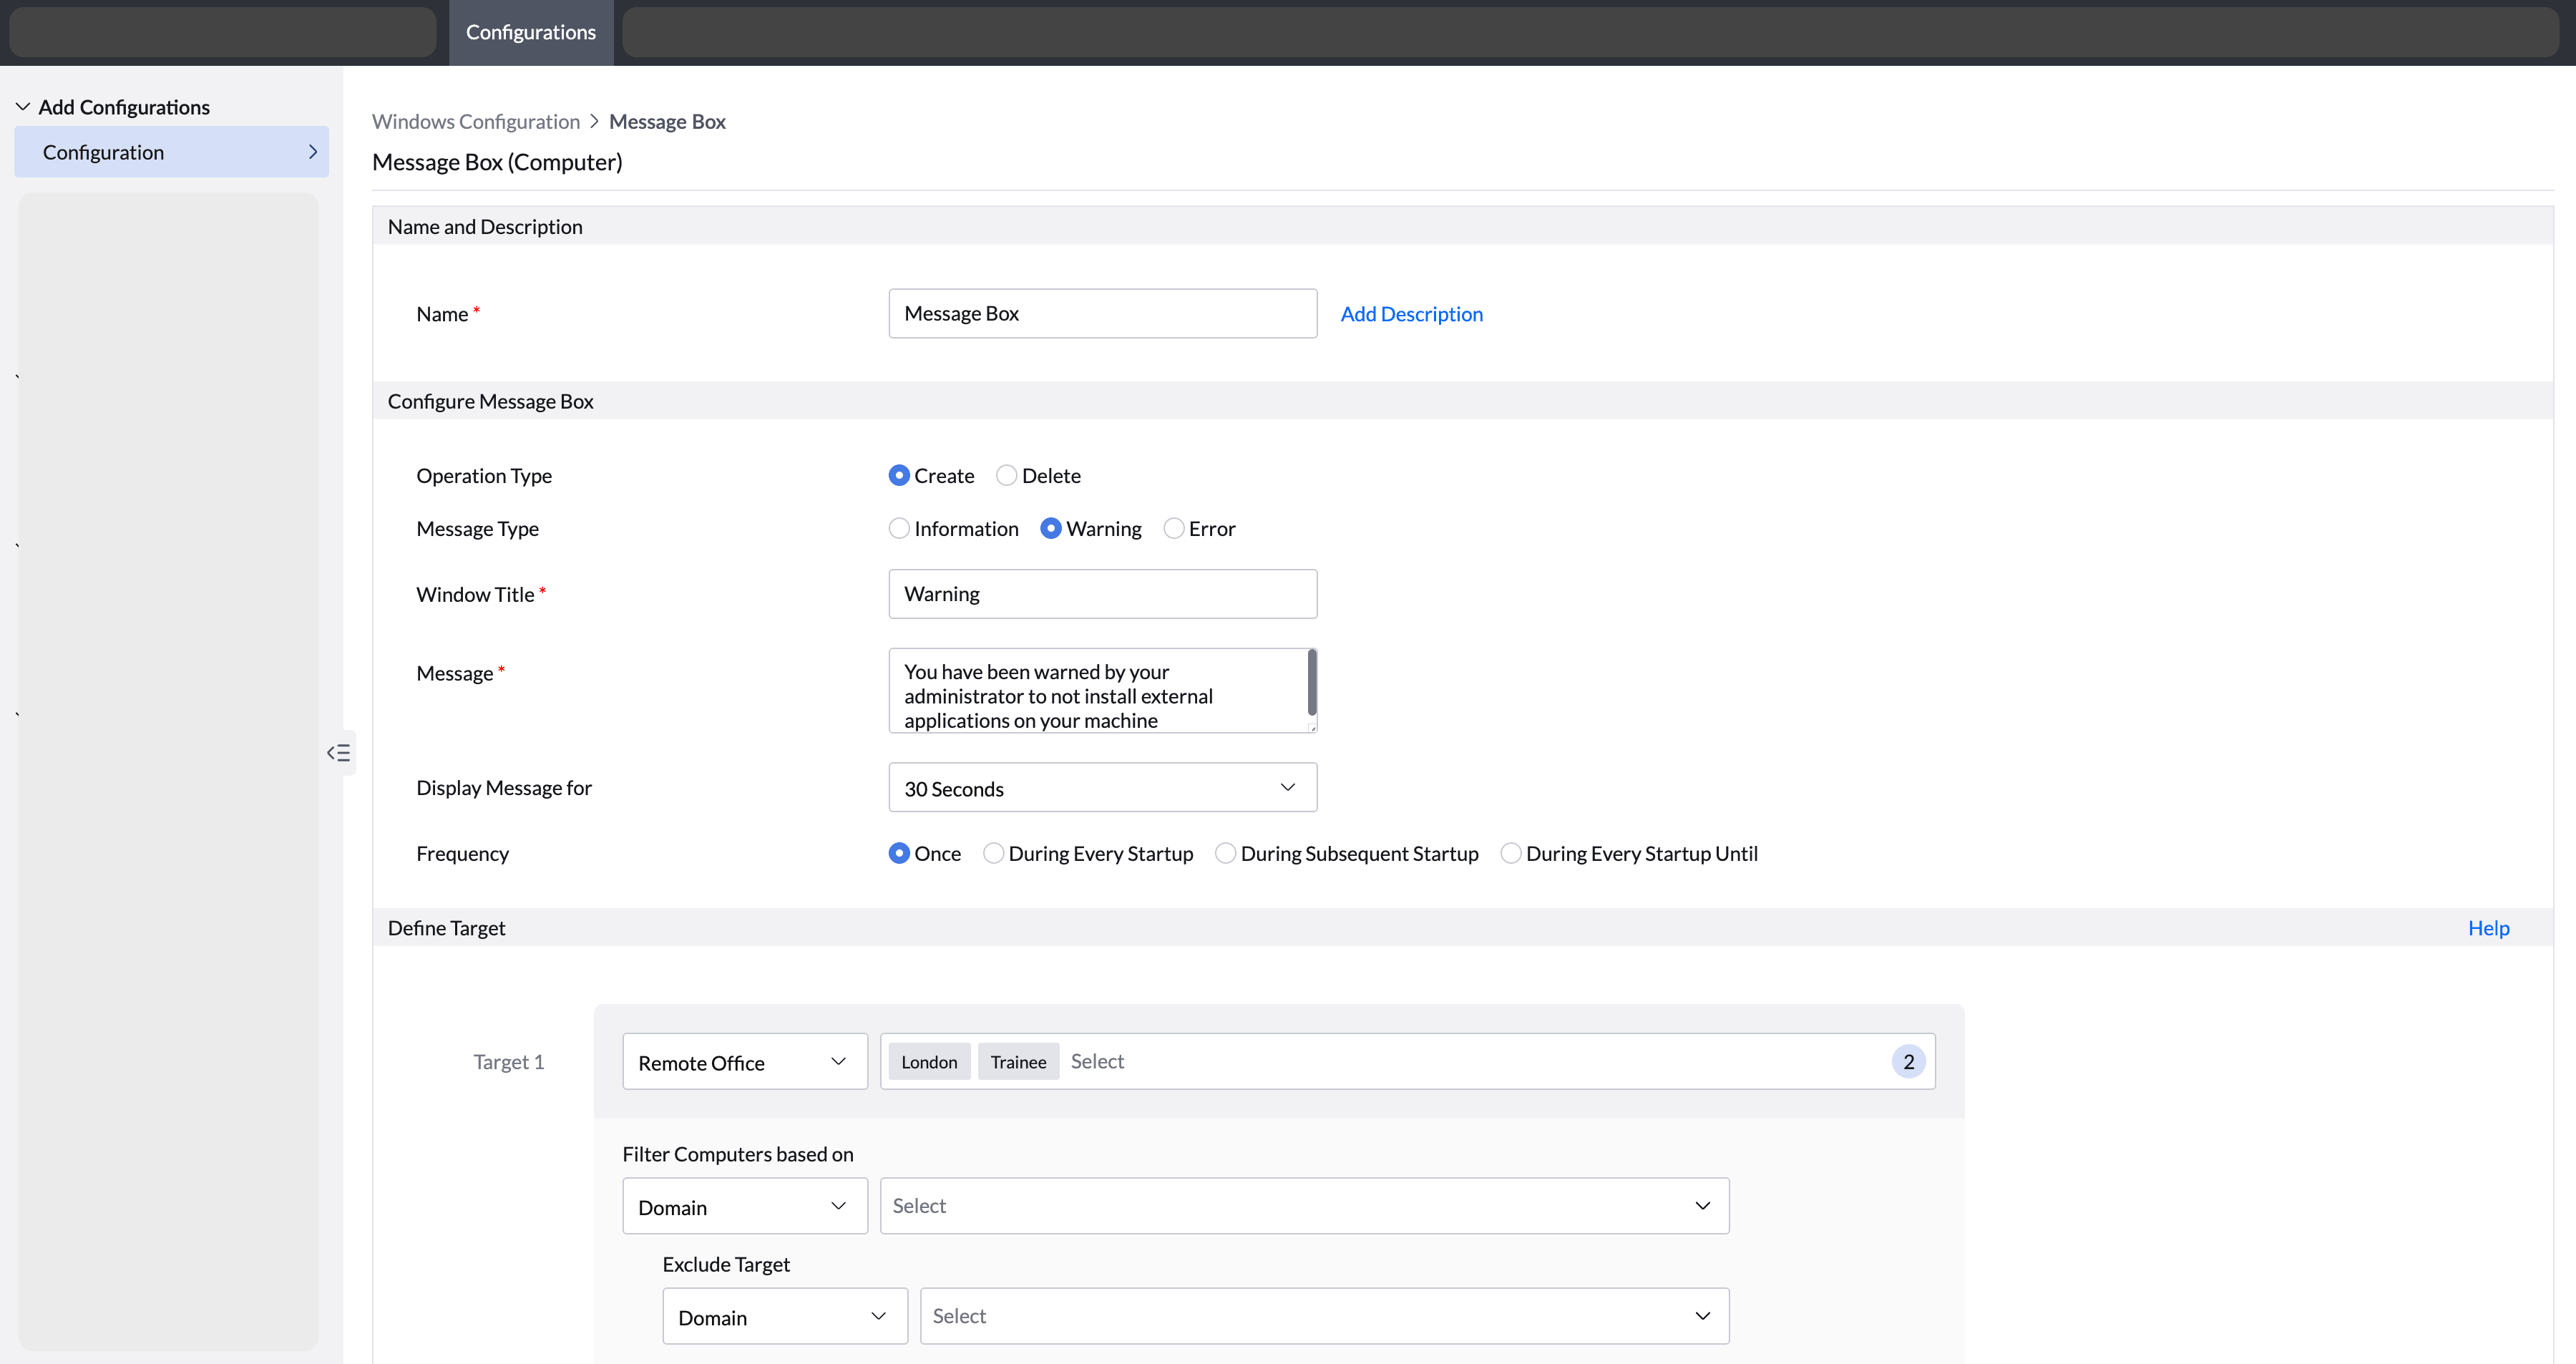The image size is (2576, 1364).
Task: Open the Remote Office target type dropdown
Action: pyautogui.click(x=744, y=1062)
